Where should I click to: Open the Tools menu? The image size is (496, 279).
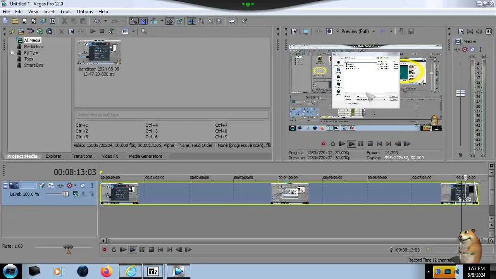[65, 12]
